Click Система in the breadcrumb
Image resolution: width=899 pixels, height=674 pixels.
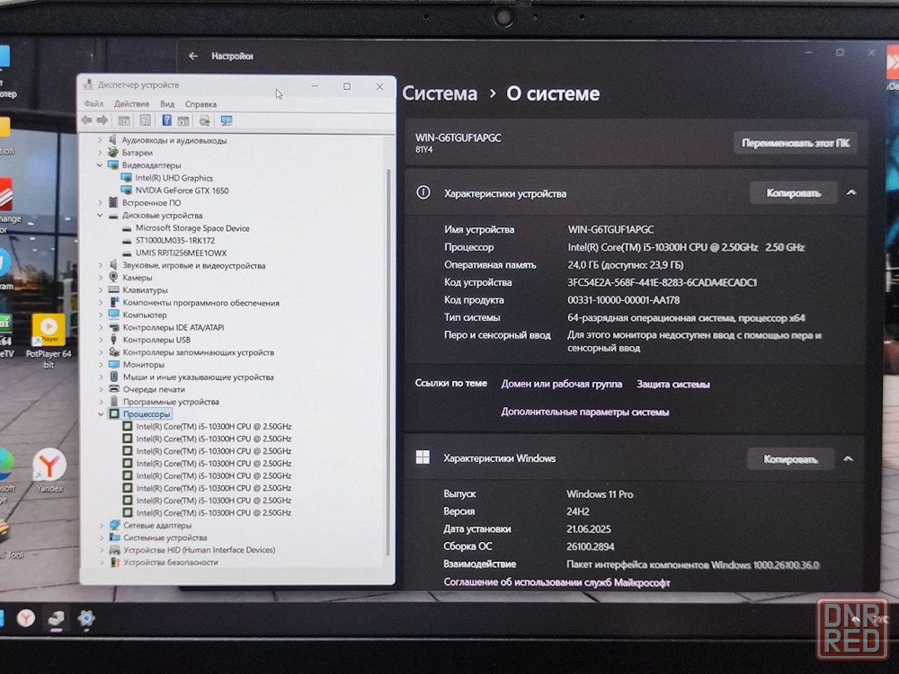(x=440, y=93)
